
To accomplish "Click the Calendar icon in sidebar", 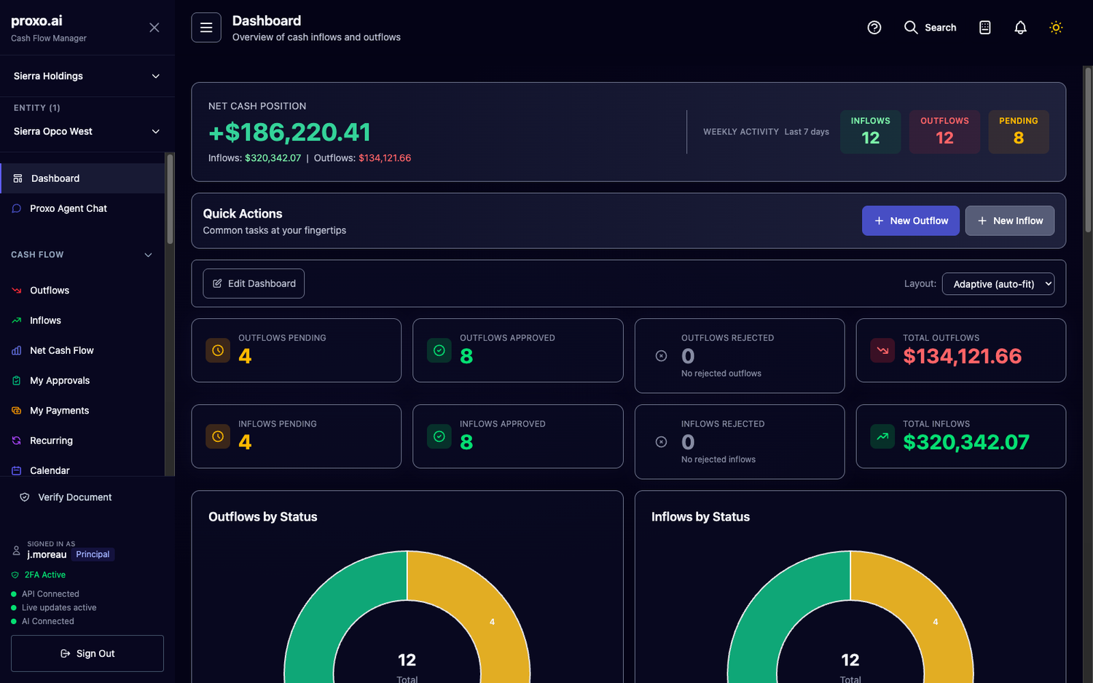I will pos(17,470).
